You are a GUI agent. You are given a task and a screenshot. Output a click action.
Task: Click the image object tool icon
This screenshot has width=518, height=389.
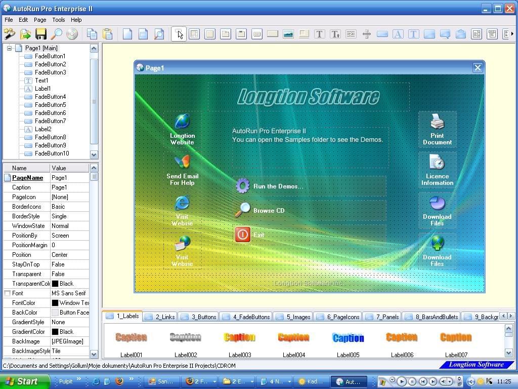[x=288, y=34]
